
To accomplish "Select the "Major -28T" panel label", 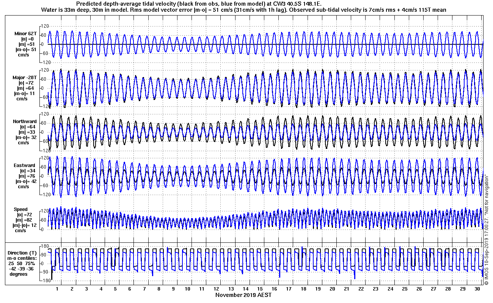I will point(25,78).
